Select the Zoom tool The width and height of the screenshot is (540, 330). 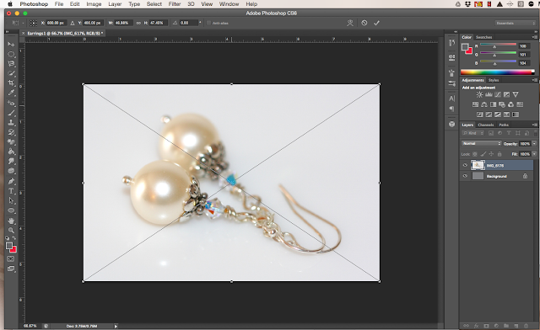coord(11,231)
